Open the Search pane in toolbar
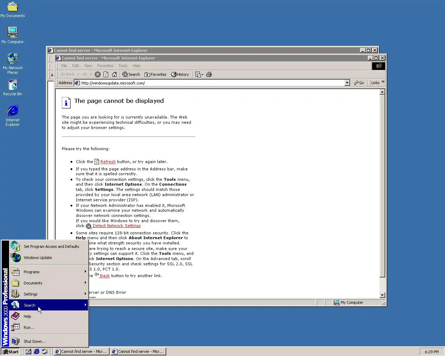Viewport: 445px width, 356px height. [131, 74]
